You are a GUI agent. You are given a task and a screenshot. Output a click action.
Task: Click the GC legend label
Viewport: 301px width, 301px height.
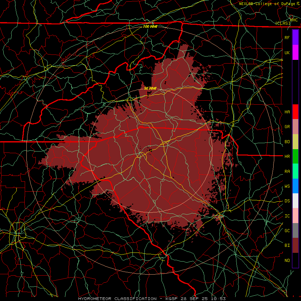point(287,231)
